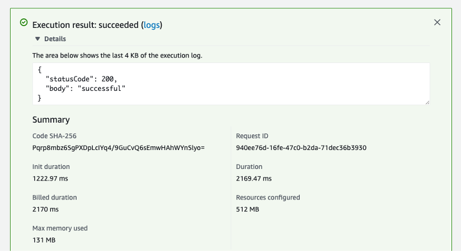This screenshot has height=252, width=461.
Task: Collapse the Details disclosure triangle
Action: click(37, 39)
